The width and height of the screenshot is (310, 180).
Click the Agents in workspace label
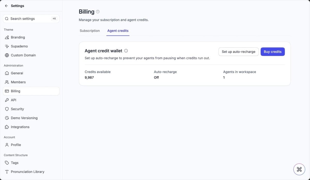coord(239,72)
